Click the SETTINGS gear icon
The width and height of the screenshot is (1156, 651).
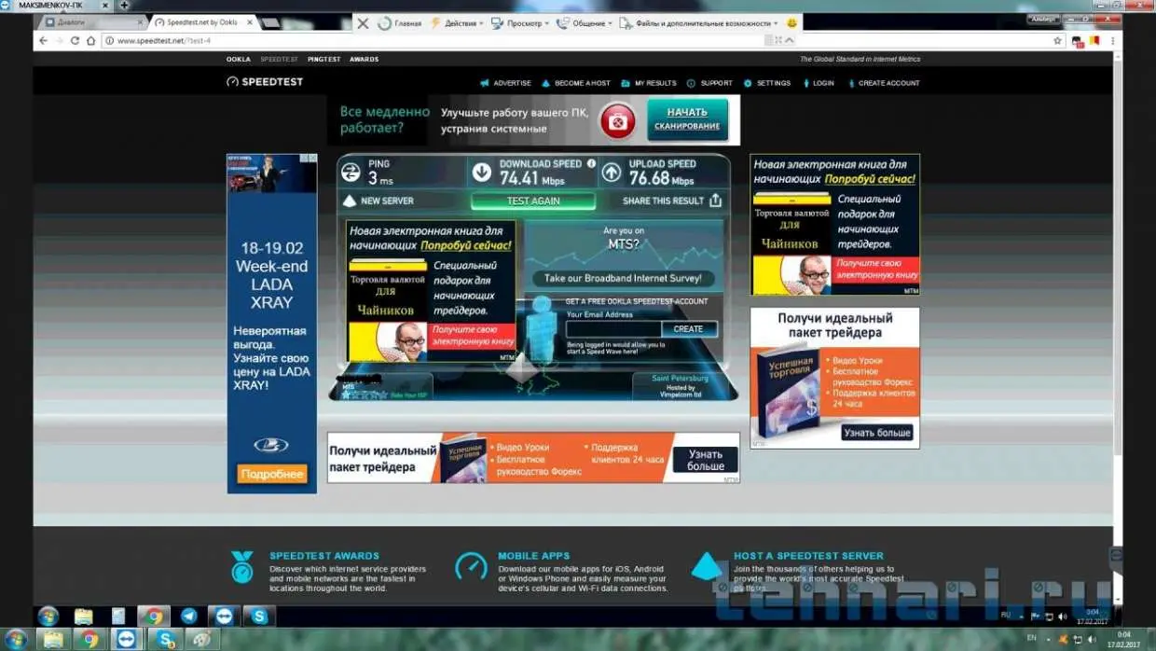[748, 83]
